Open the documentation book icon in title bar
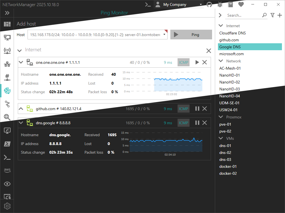Screen dimensions: 285x213 point(230,4)
